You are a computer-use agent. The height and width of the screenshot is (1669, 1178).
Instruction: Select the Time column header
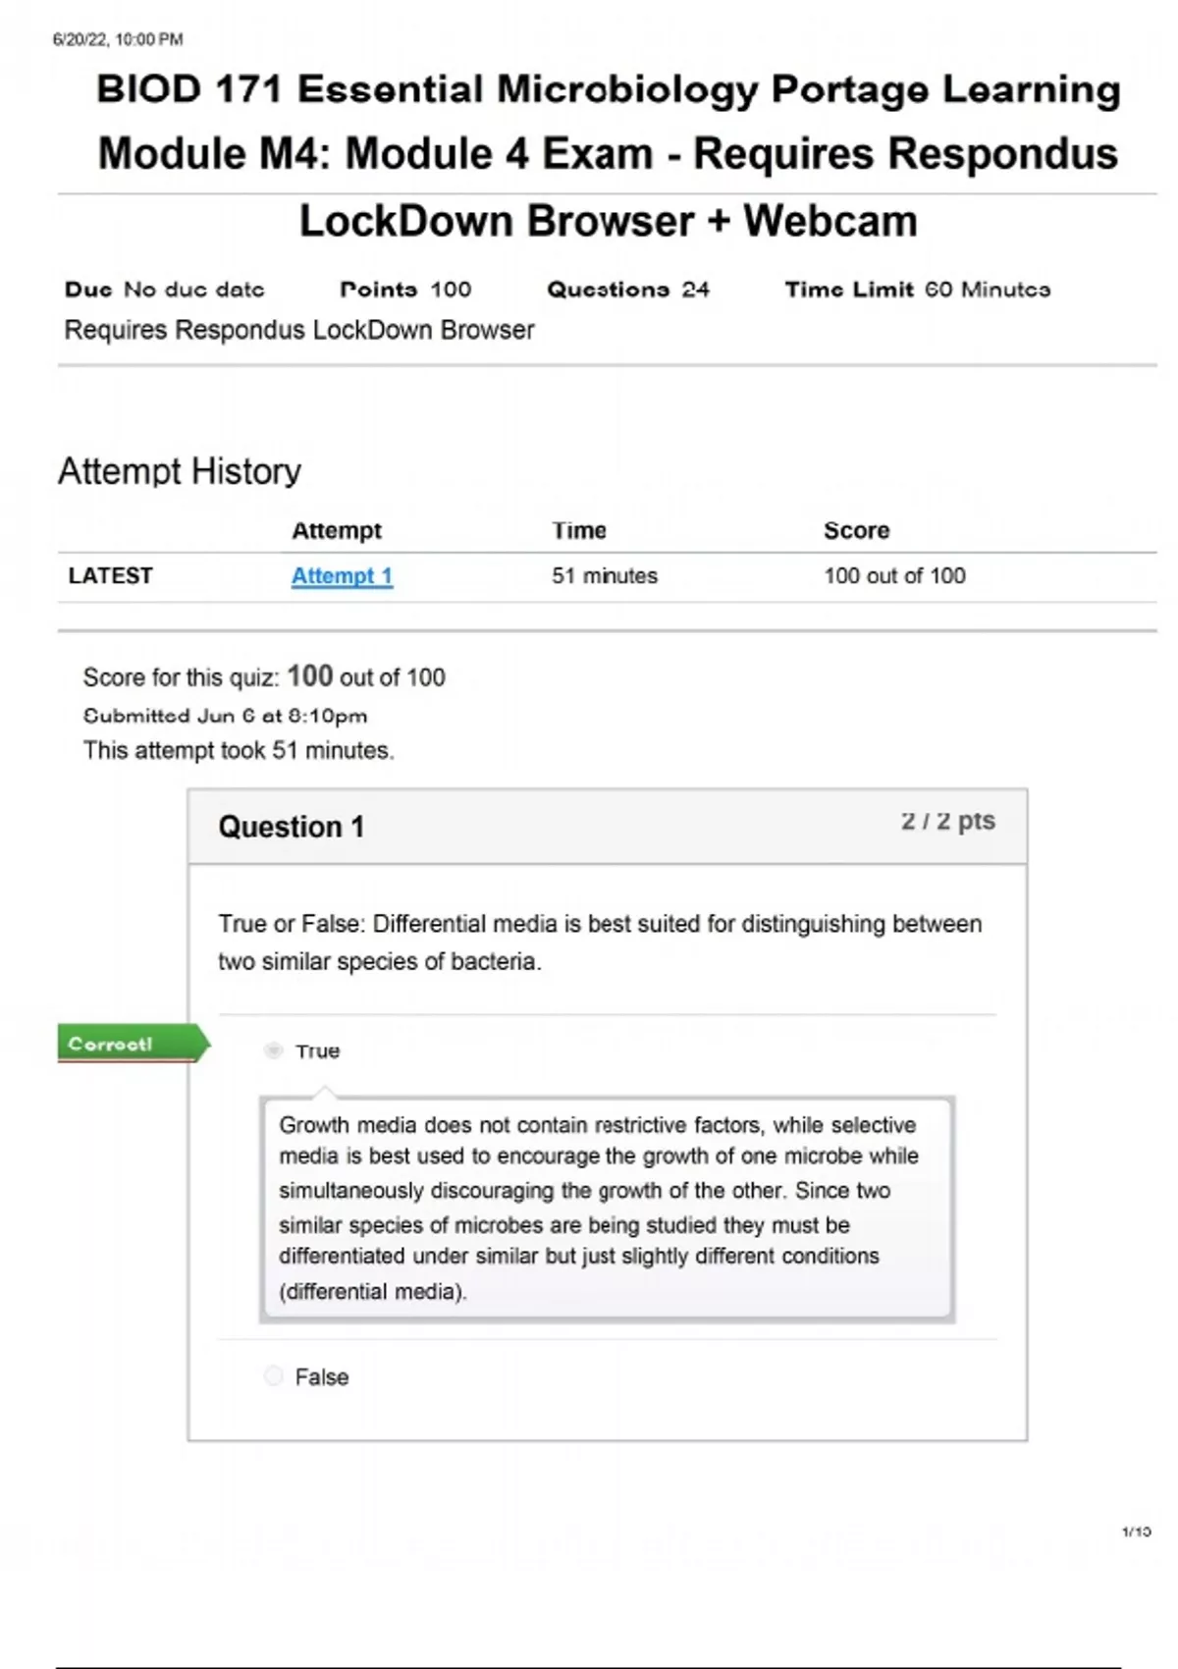click(579, 530)
